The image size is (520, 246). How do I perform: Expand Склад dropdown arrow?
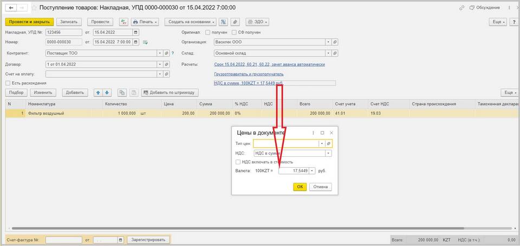pyautogui.click(x=328, y=53)
